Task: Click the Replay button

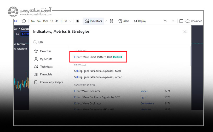Action: [140, 21]
